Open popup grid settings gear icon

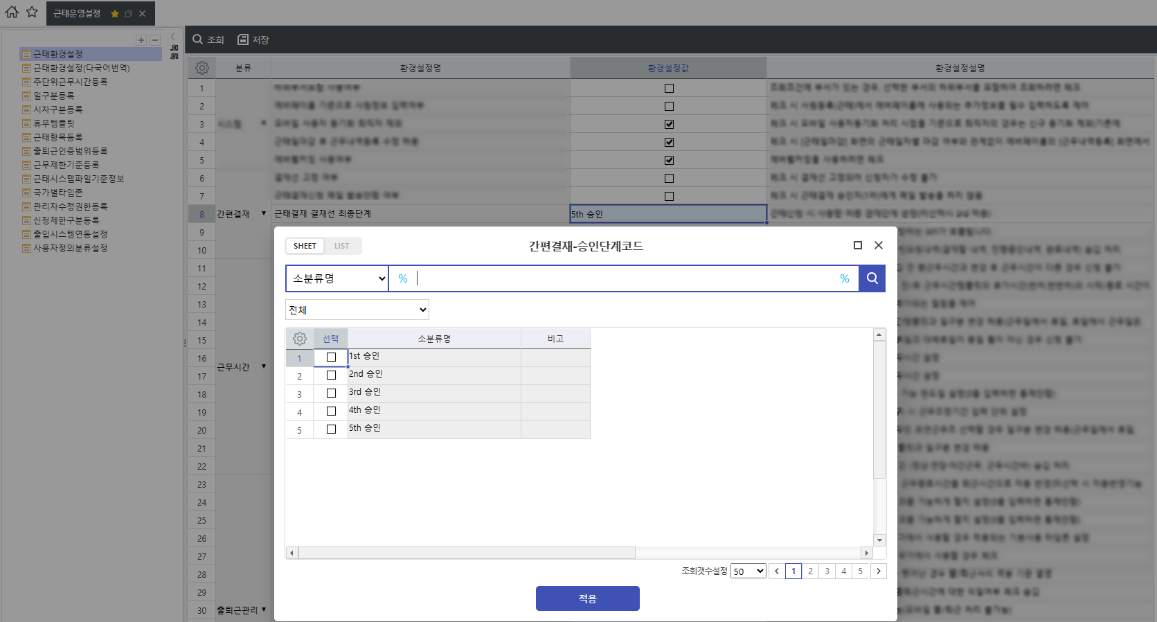(x=299, y=339)
